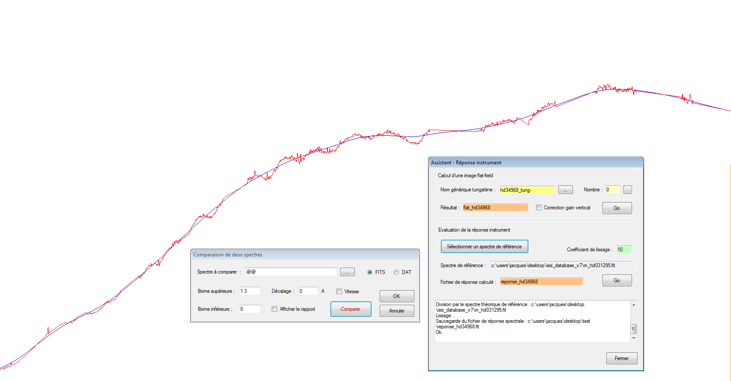Click the log scrollbar up arrow
The image size is (731, 381).
pyautogui.click(x=634, y=305)
